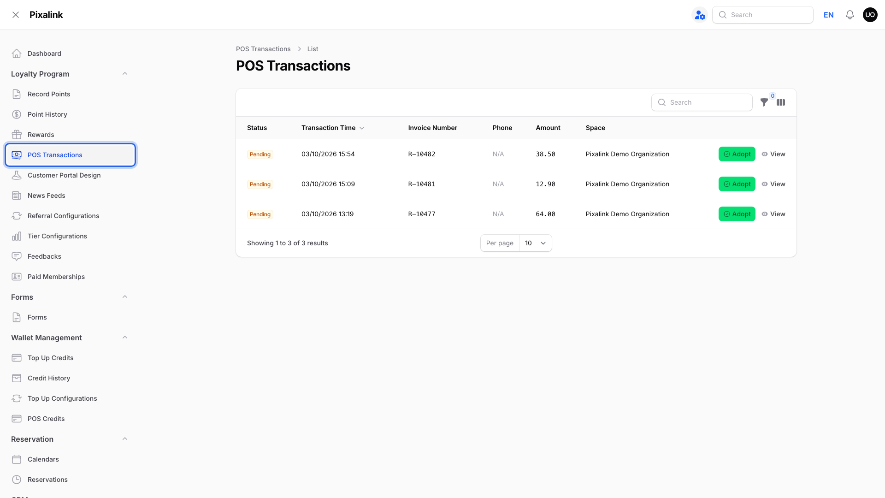
Task: Click the Point History dollar icon
Action: point(17,114)
